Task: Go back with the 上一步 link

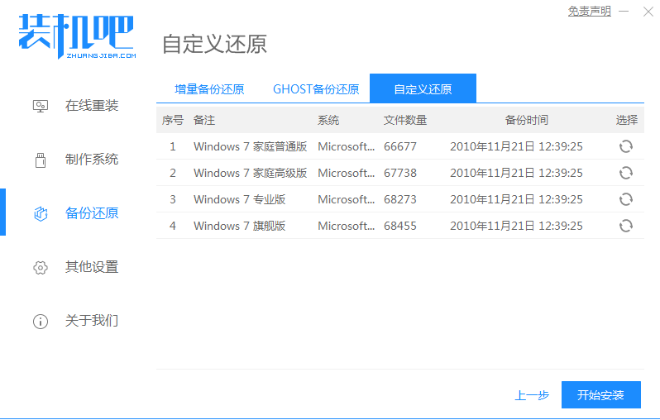Action: tap(531, 395)
